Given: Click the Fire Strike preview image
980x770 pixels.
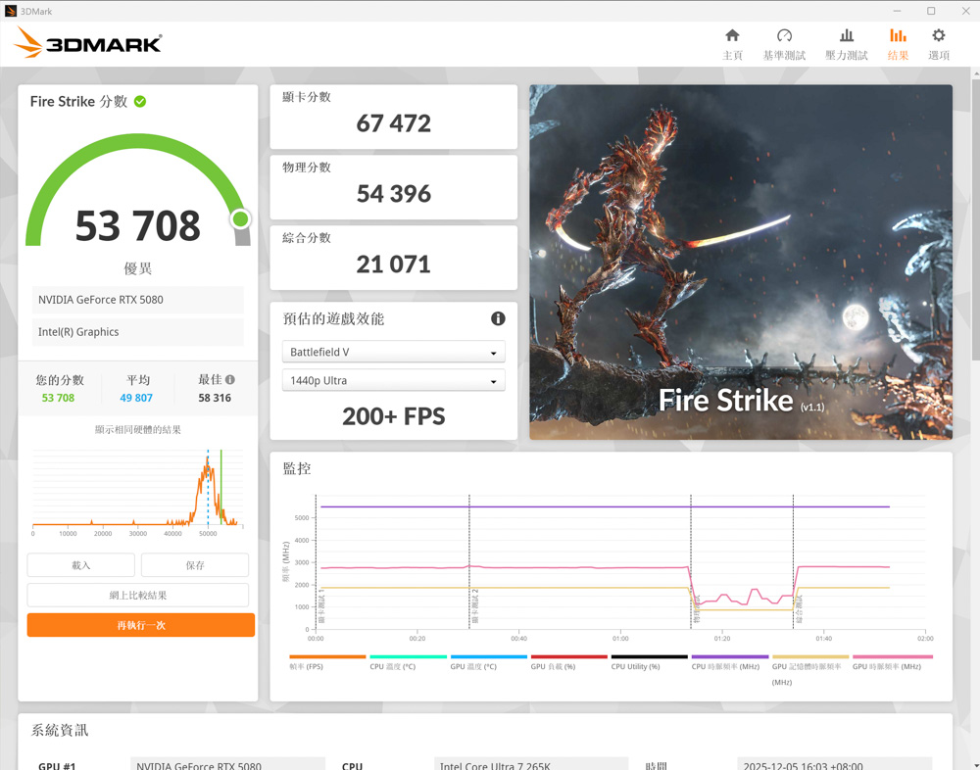Looking at the screenshot, I should click(741, 262).
